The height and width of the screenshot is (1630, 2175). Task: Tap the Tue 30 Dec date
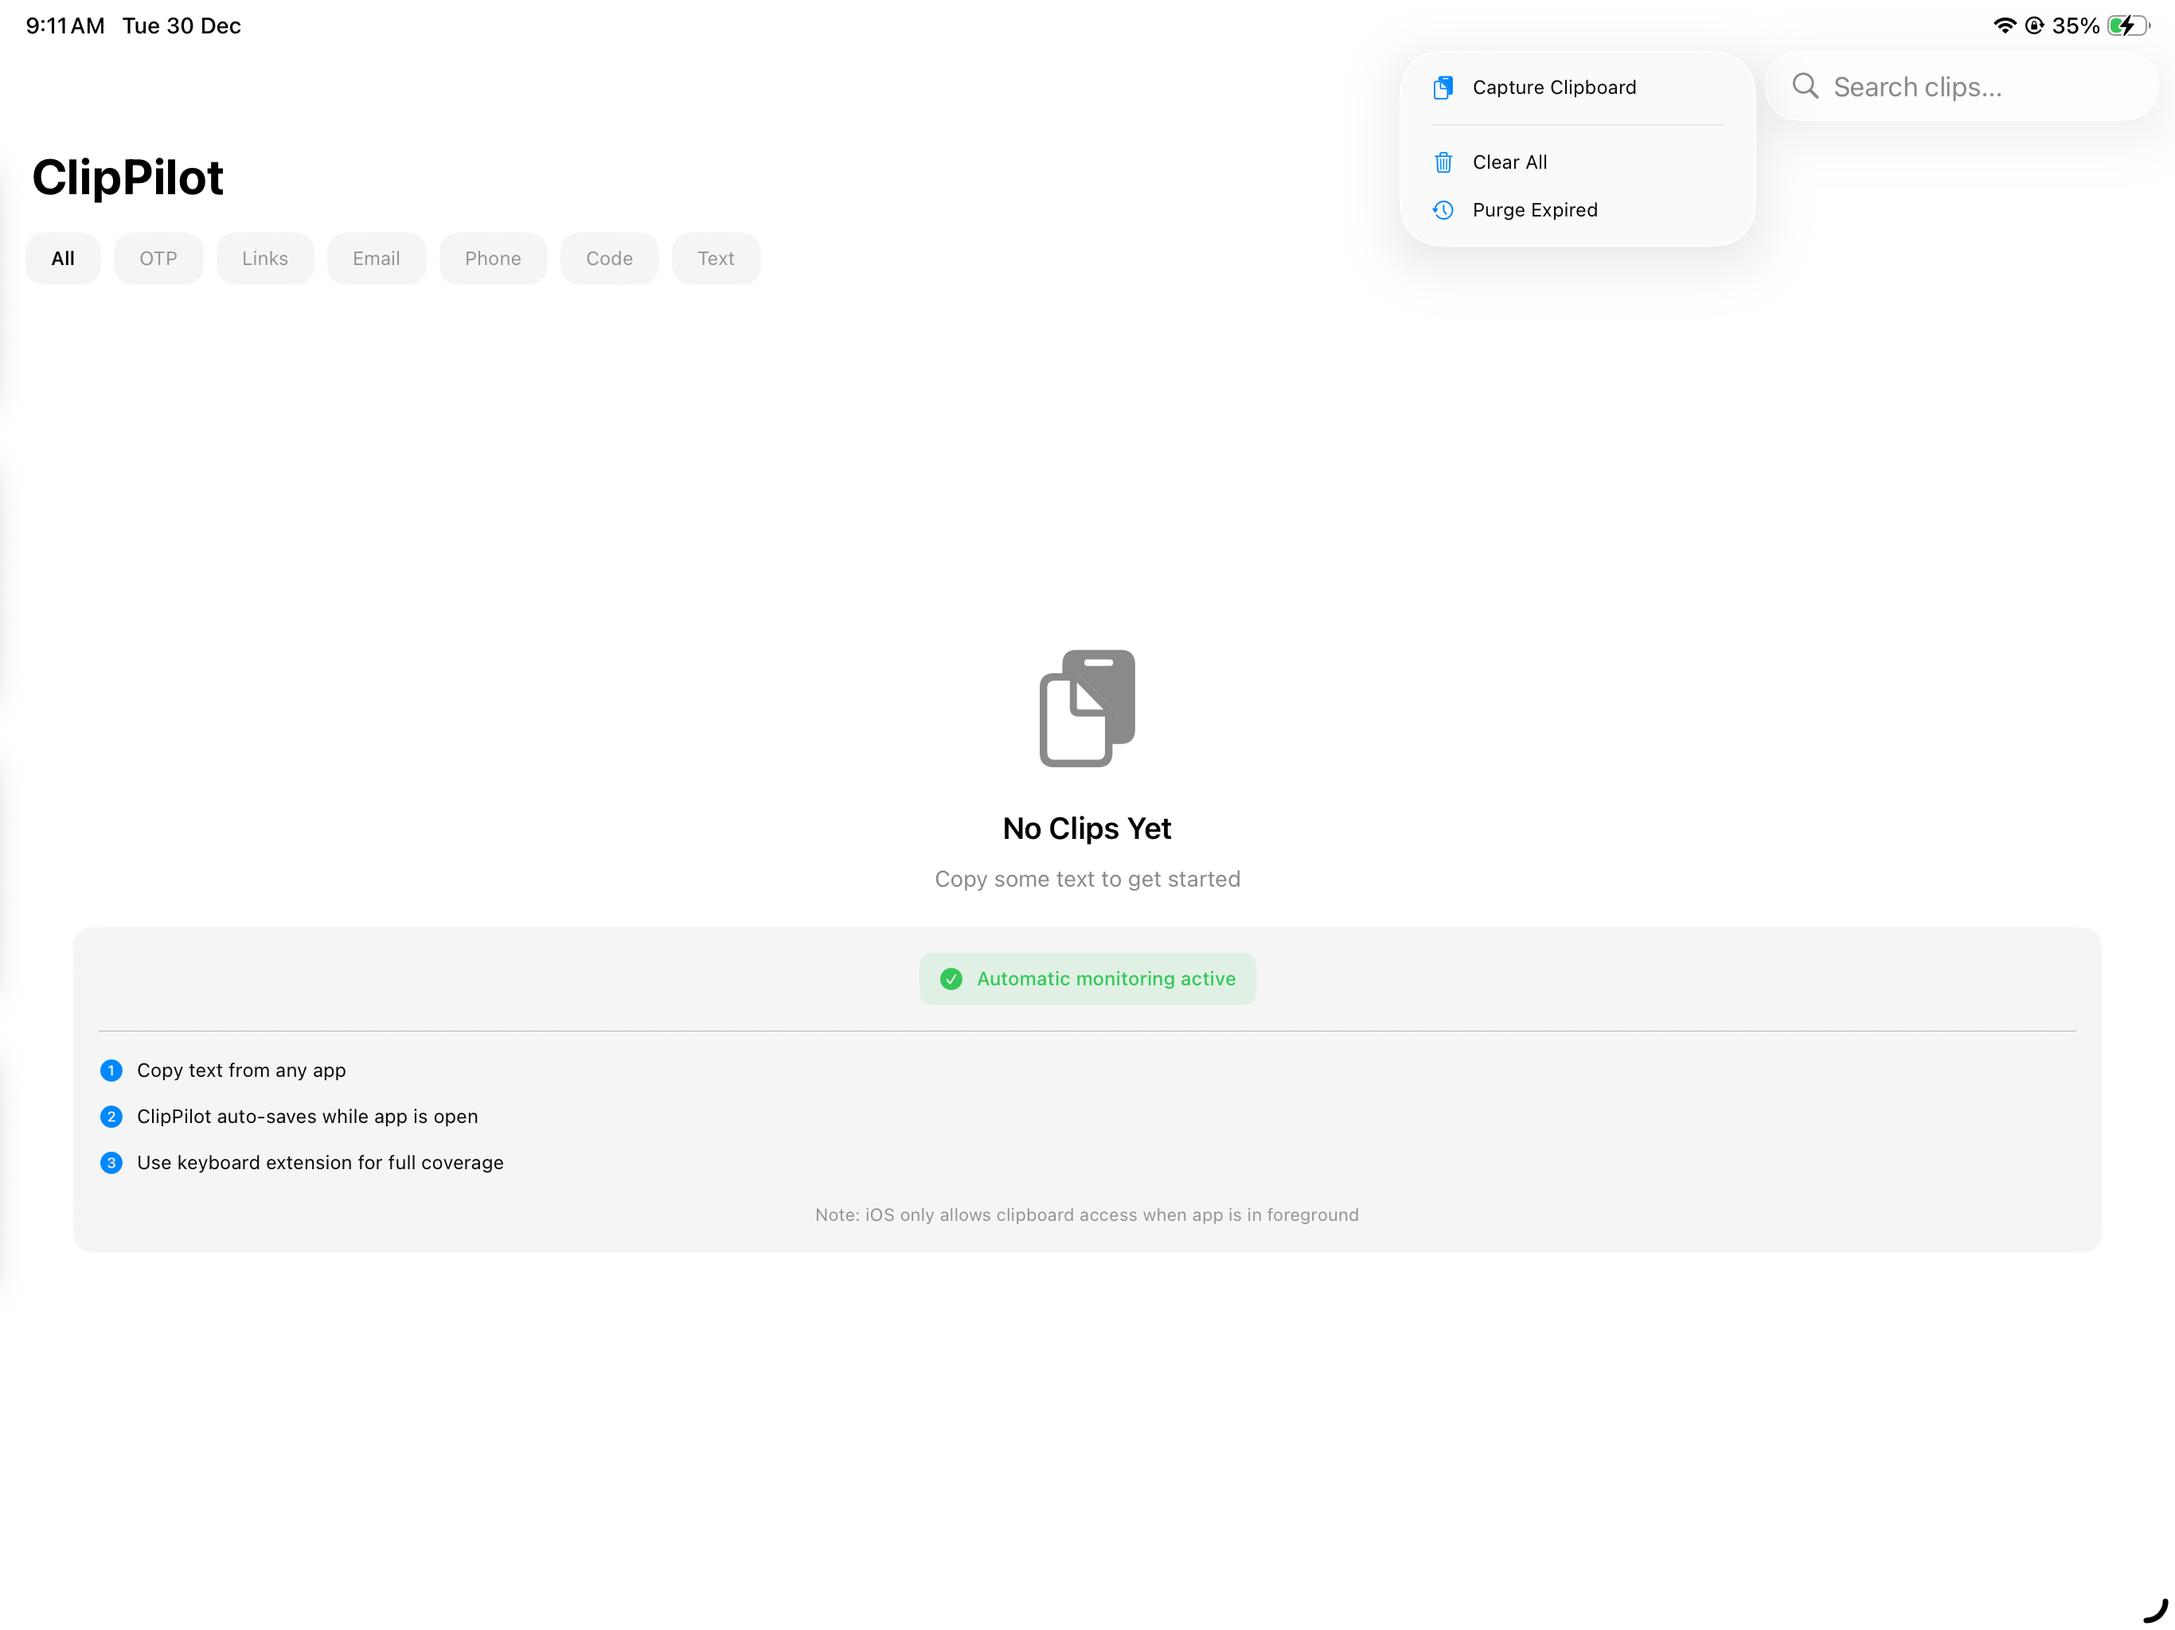click(182, 25)
